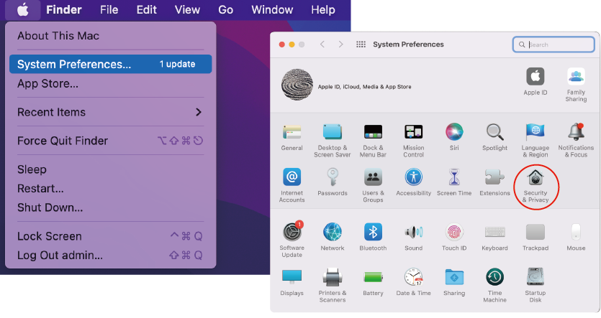Open Touch ID settings
Image resolution: width=601 pixels, height=318 pixels.
click(x=454, y=237)
